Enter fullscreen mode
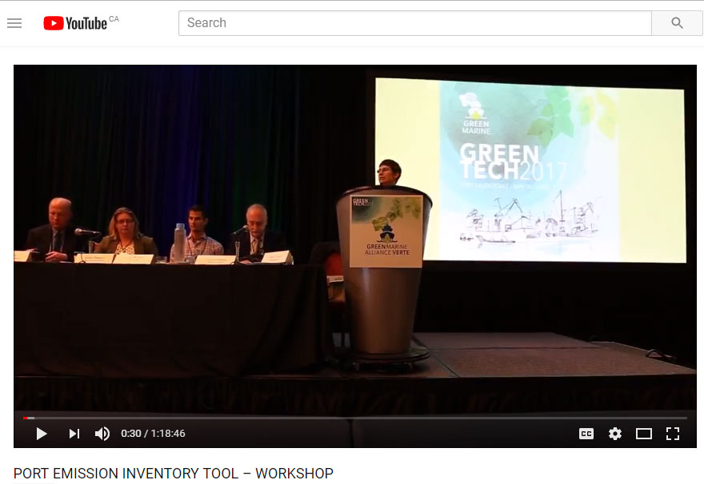 pyautogui.click(x=673, y=434)
